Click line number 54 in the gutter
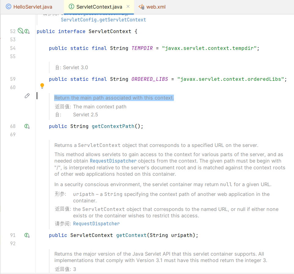The width and height of the screenshot is (294, 274). pyautogui.click(x=13, y=48)
